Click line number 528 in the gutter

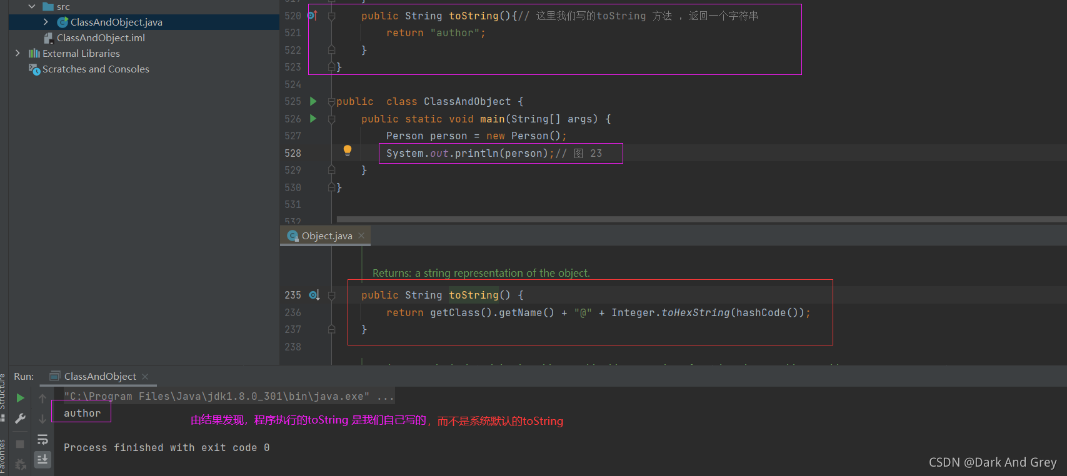293,153
